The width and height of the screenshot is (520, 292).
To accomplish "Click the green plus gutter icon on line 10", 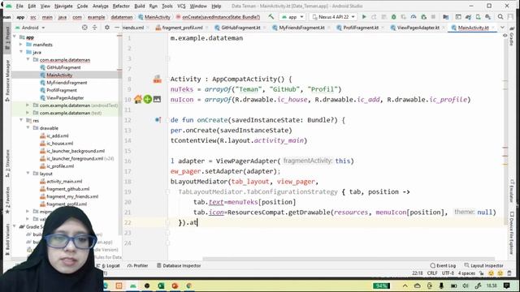I will tap(148, 99).
